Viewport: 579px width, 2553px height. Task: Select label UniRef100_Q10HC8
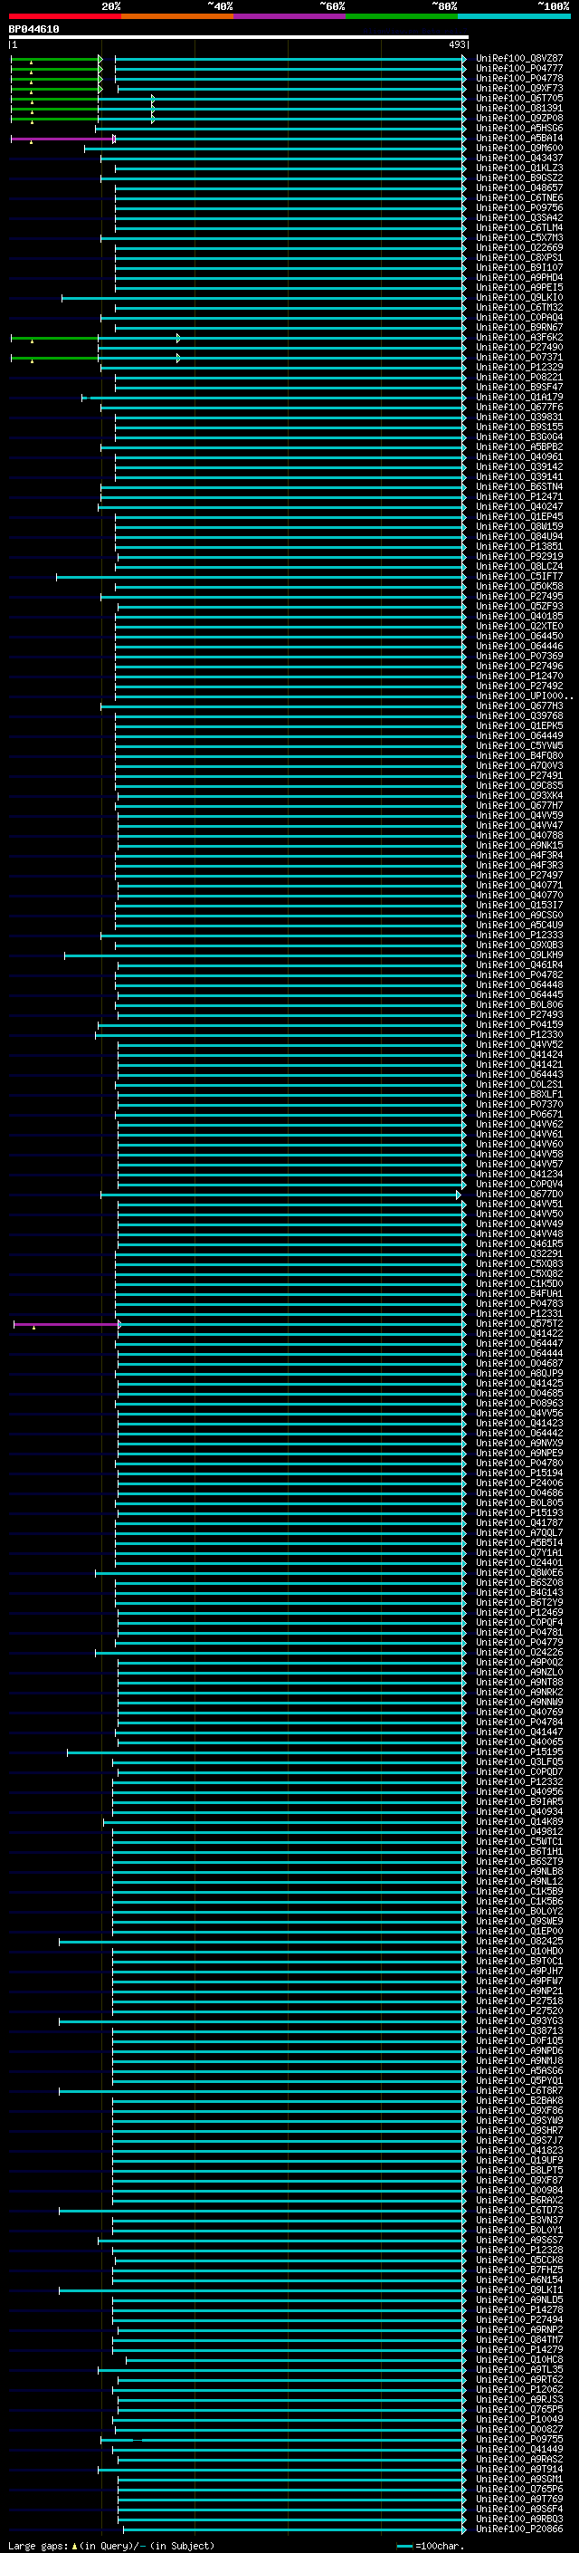pos(518,2359)
